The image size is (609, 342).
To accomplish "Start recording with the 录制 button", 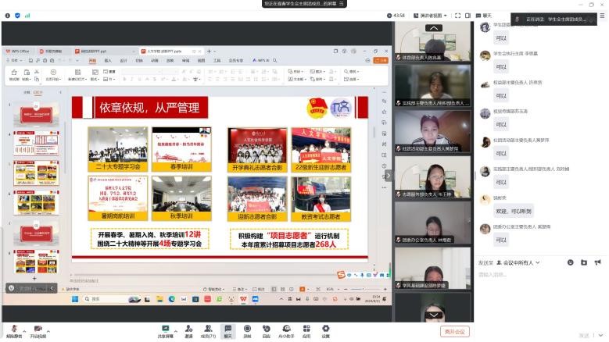I will click(x=247, y=330).
